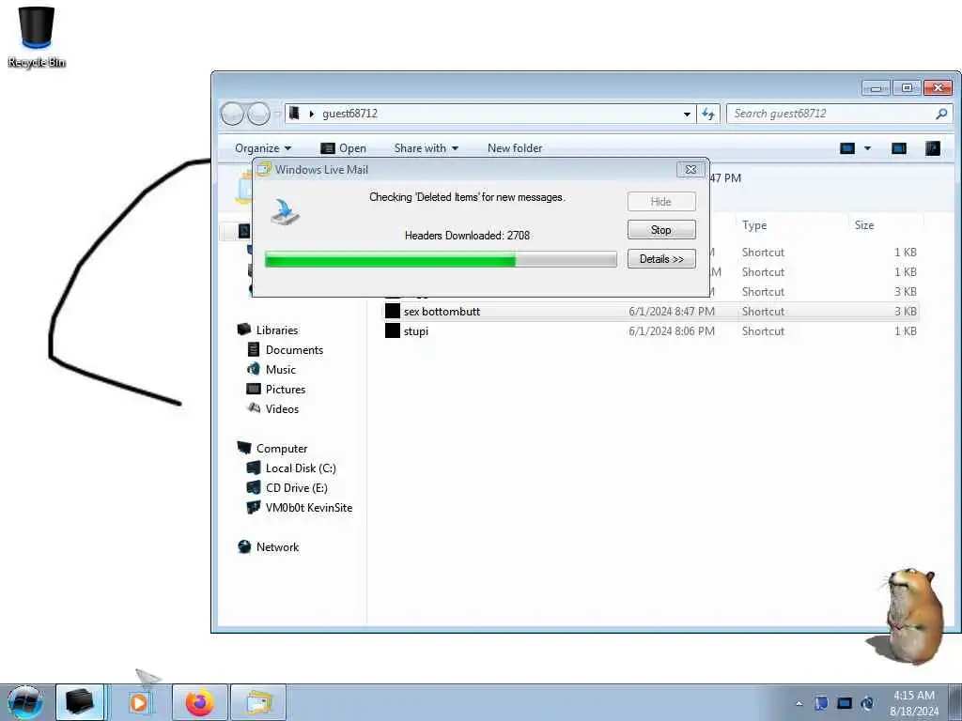Click the Explorer Forward navigation arrow
962x721 pixels.
(x=258, y=114)
